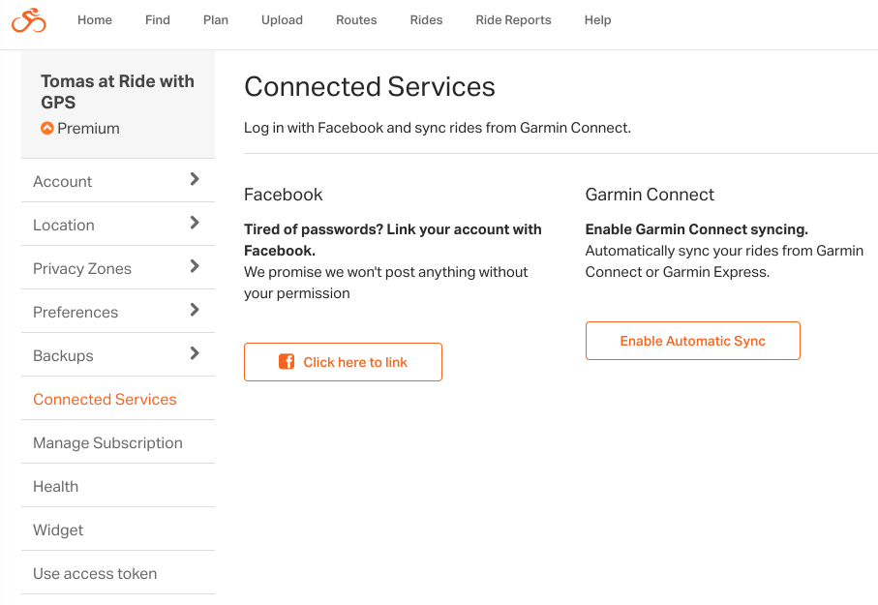Click the Ride with GPS cyclist logo
This screenshot has height=605, width=878.
[x=29, y=20]
